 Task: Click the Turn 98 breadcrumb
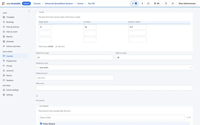click(91, 3)
